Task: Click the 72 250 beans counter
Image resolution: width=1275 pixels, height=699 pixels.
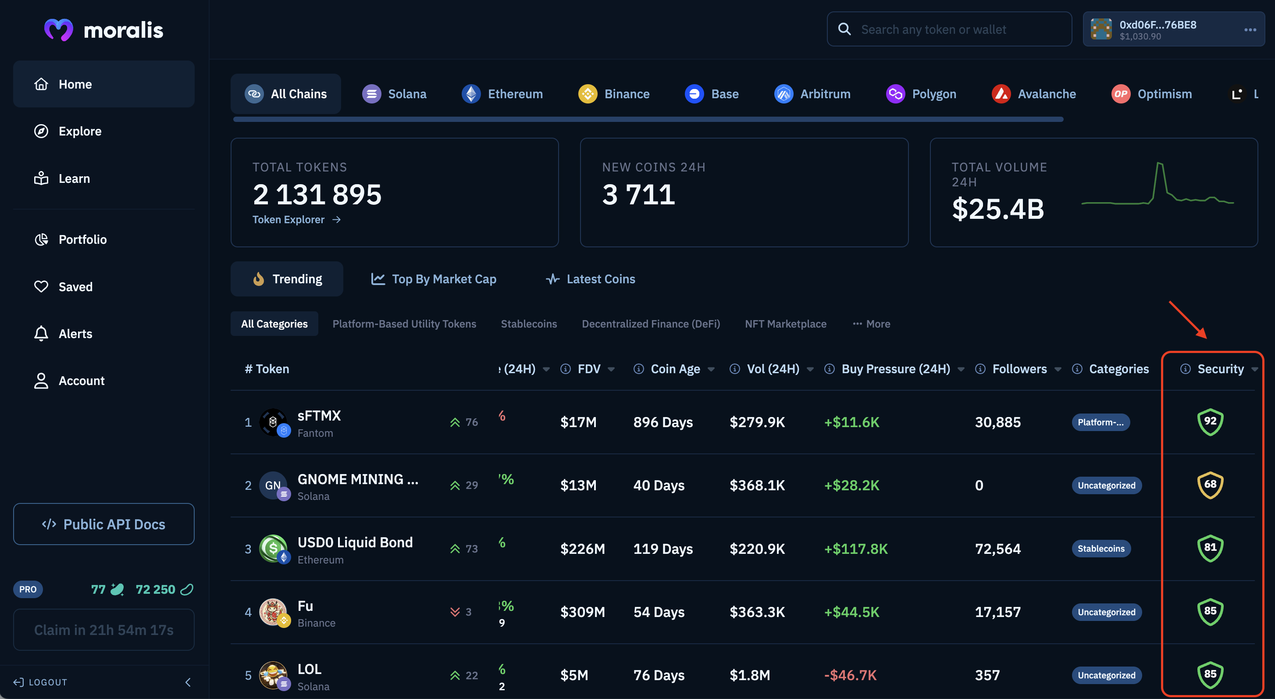Action: click(164, 589)
